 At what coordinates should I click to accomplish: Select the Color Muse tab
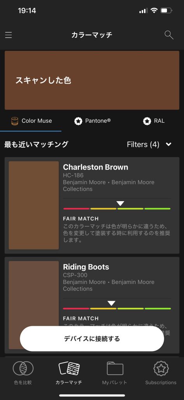(x=31, y=121)
